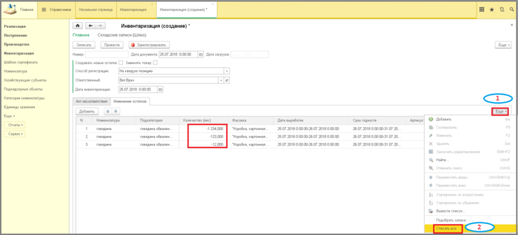This screenshot has height=235, width=518.
Task: Expand the Отчеты dropdown in sidebar
Action: click(x=14, y=125)
